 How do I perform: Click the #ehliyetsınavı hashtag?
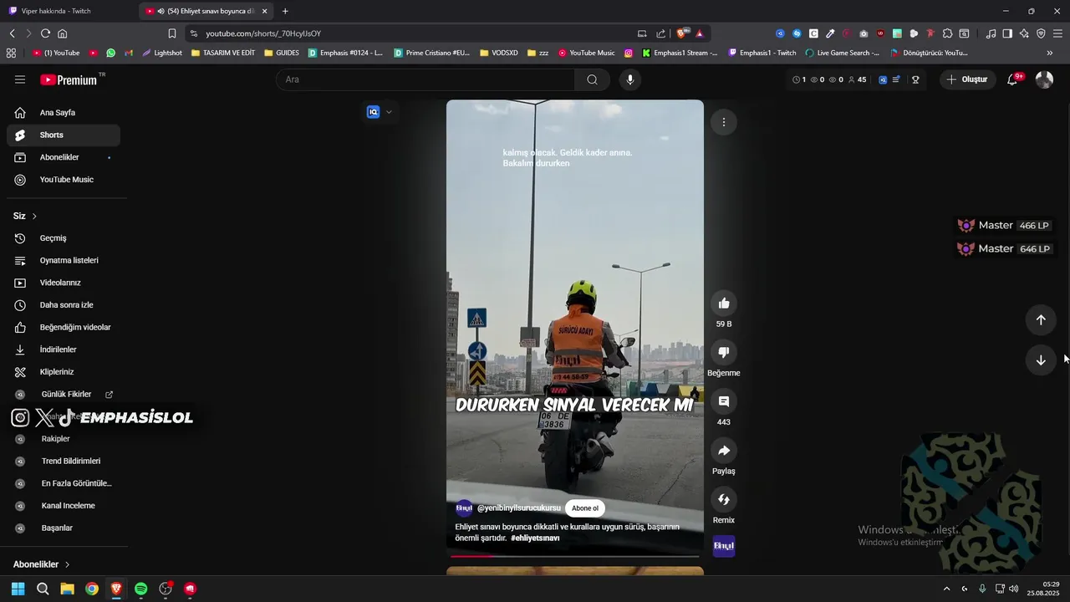click(535, 538)
